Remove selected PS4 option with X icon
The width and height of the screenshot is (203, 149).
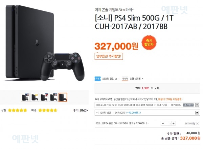pyautogui.click(x=198, y=123)
